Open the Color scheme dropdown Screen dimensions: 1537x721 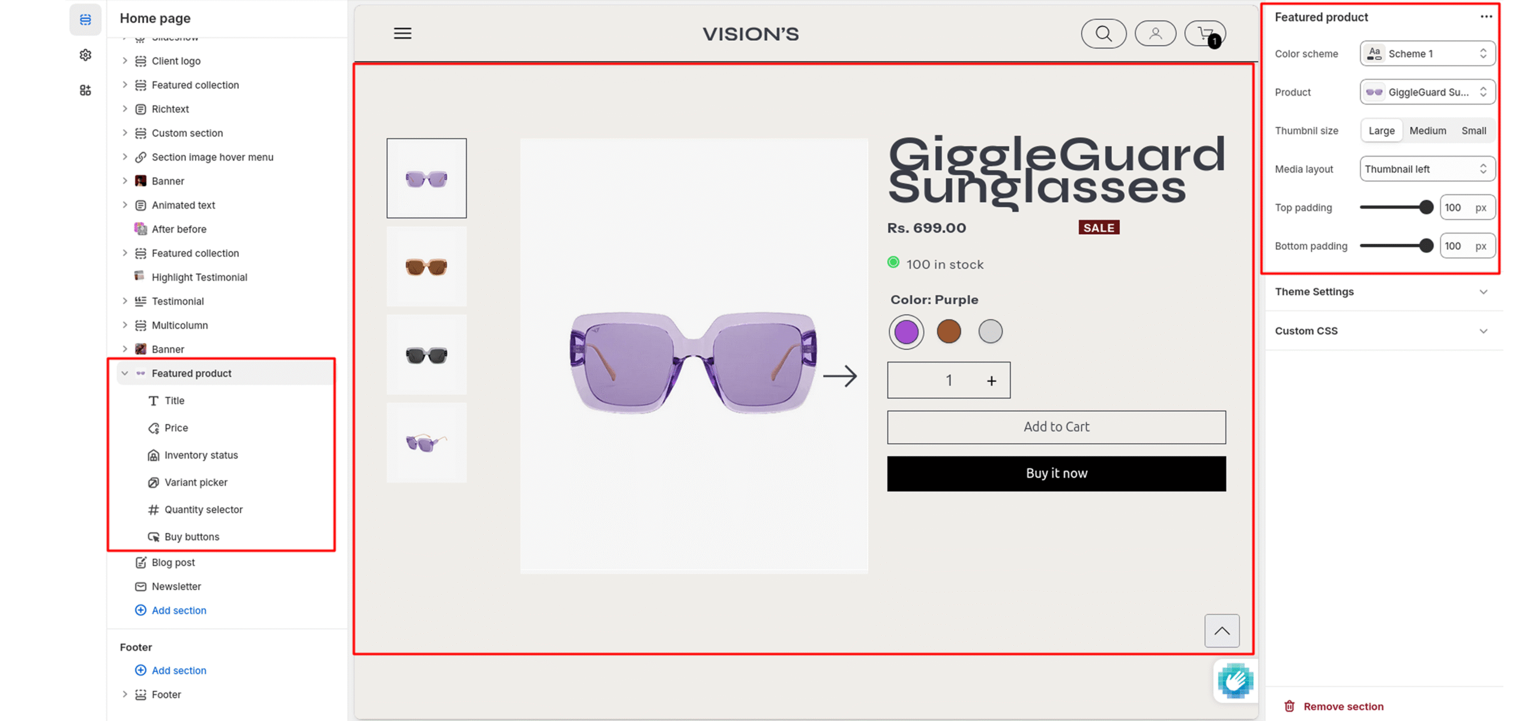(x=1427, y=53)
